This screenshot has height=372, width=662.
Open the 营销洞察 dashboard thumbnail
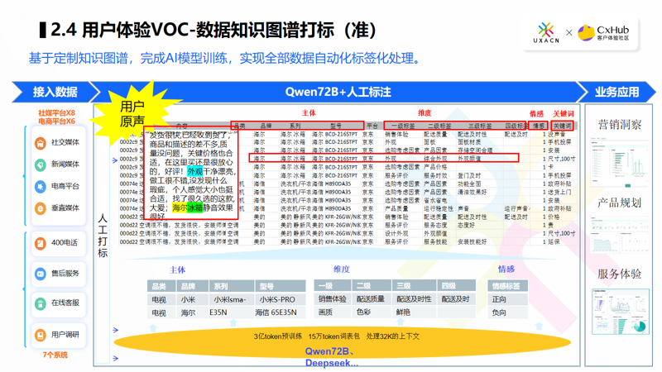[619, 161]
